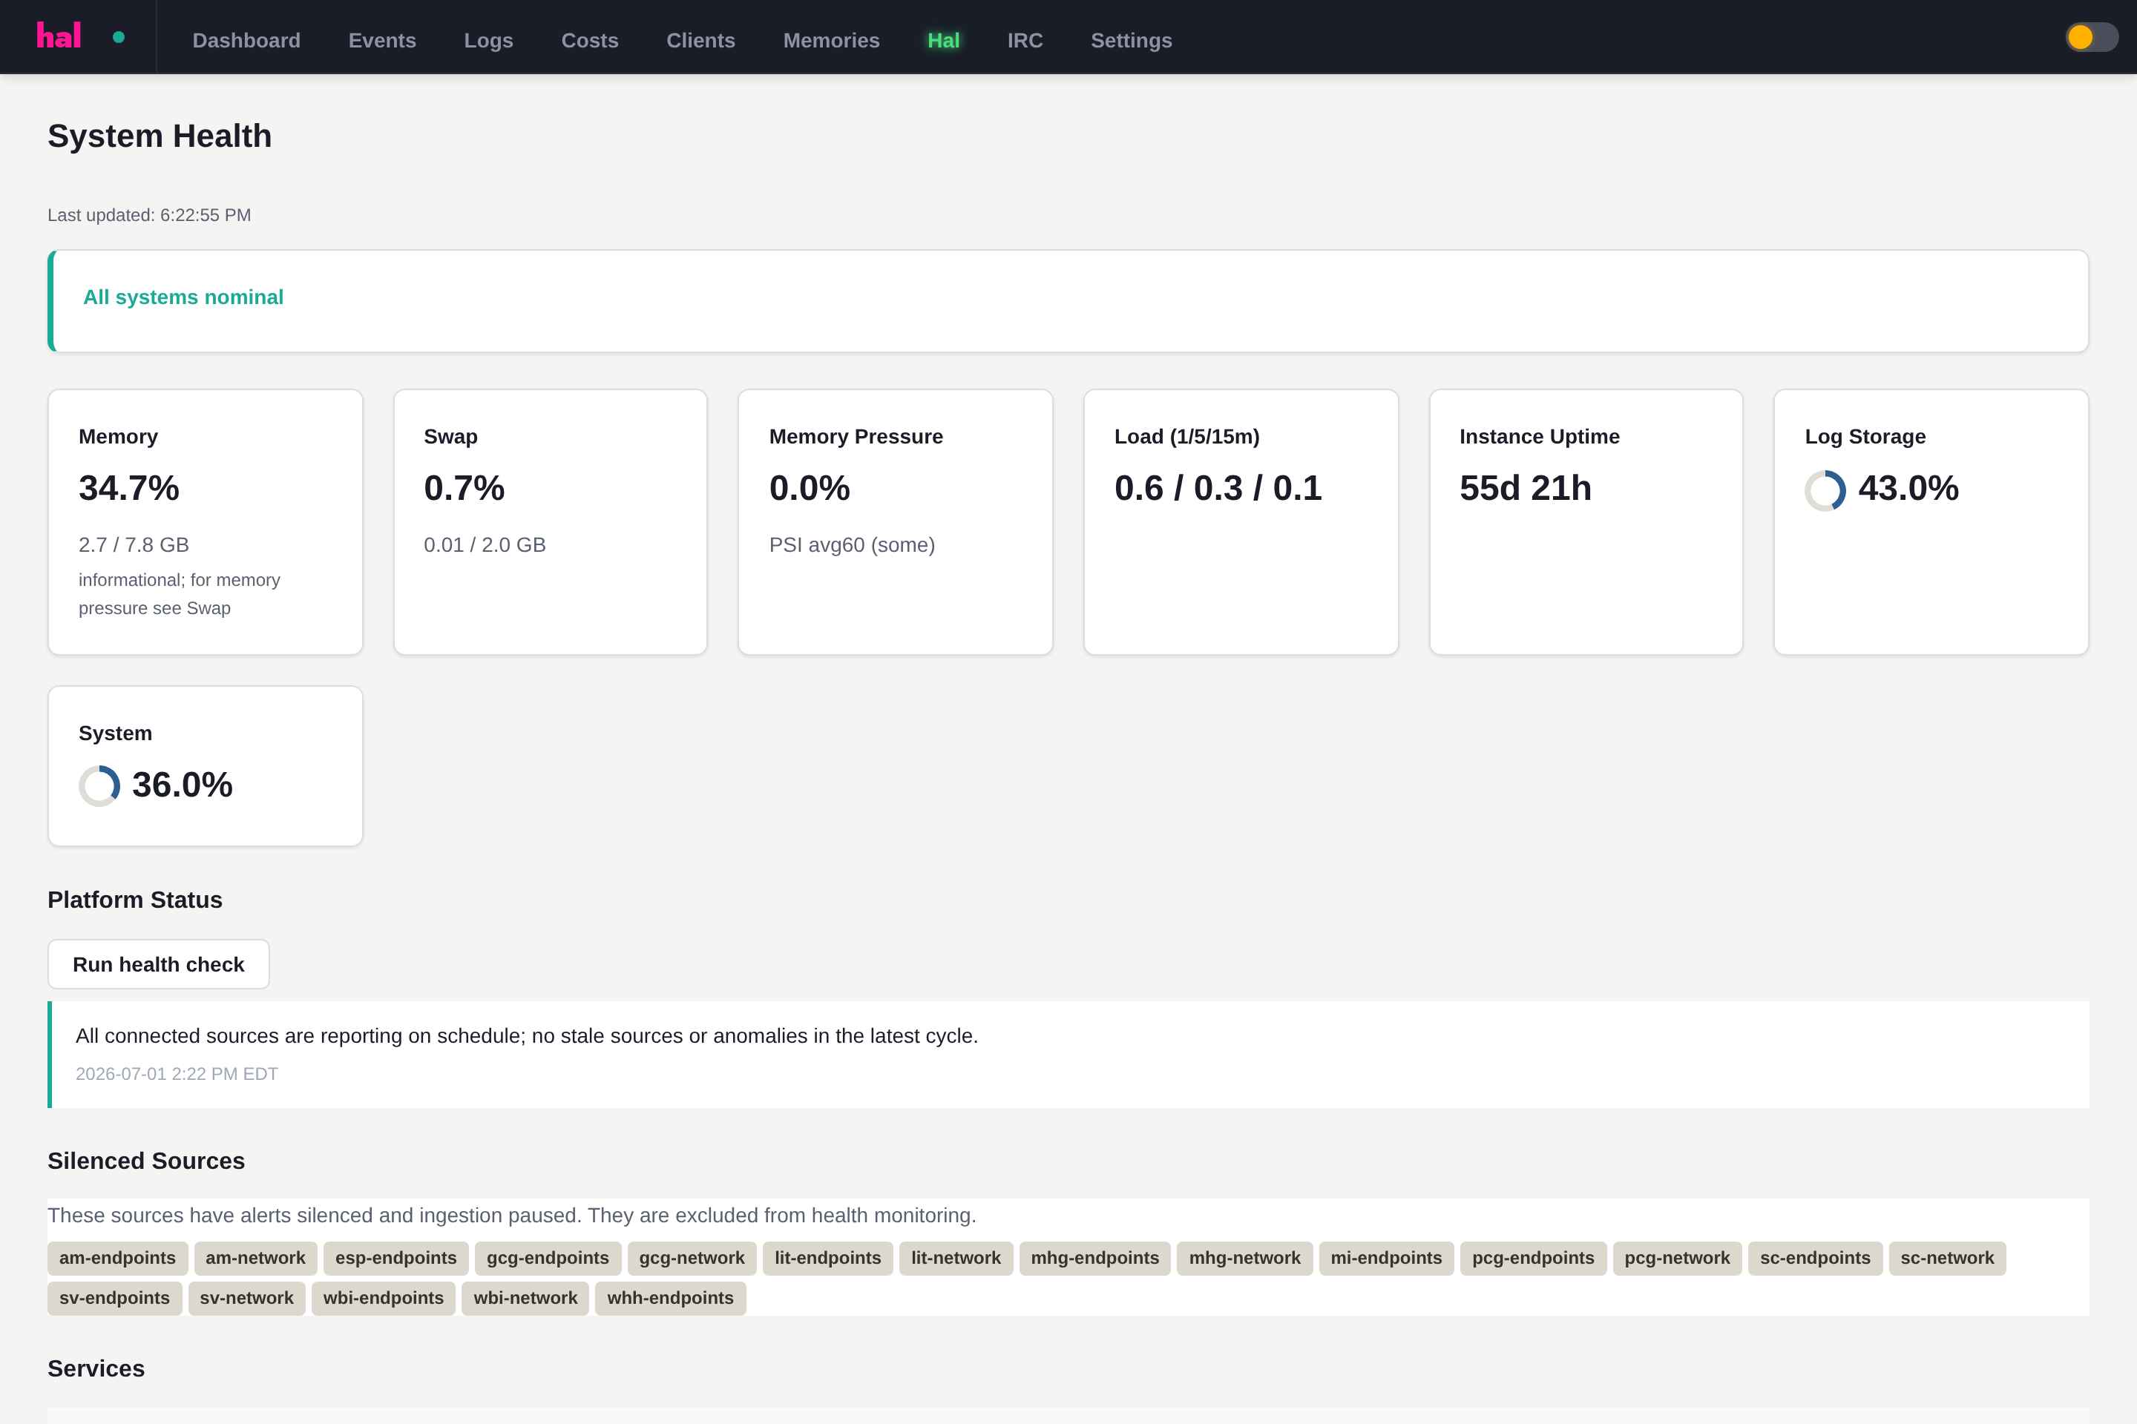Click the sv-network tag
This screenshot has width=2137, height=1424.
pyautogui.click(x=246, y=1298)
